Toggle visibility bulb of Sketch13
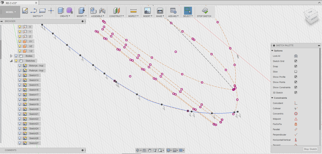This screenshot has height=154, width=322. tap(20, 75)
